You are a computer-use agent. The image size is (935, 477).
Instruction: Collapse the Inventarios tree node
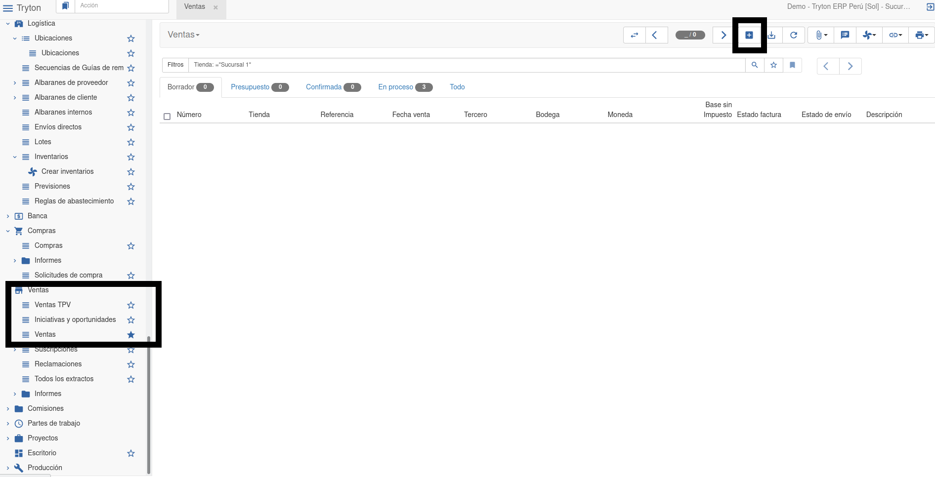click(15, 157)
